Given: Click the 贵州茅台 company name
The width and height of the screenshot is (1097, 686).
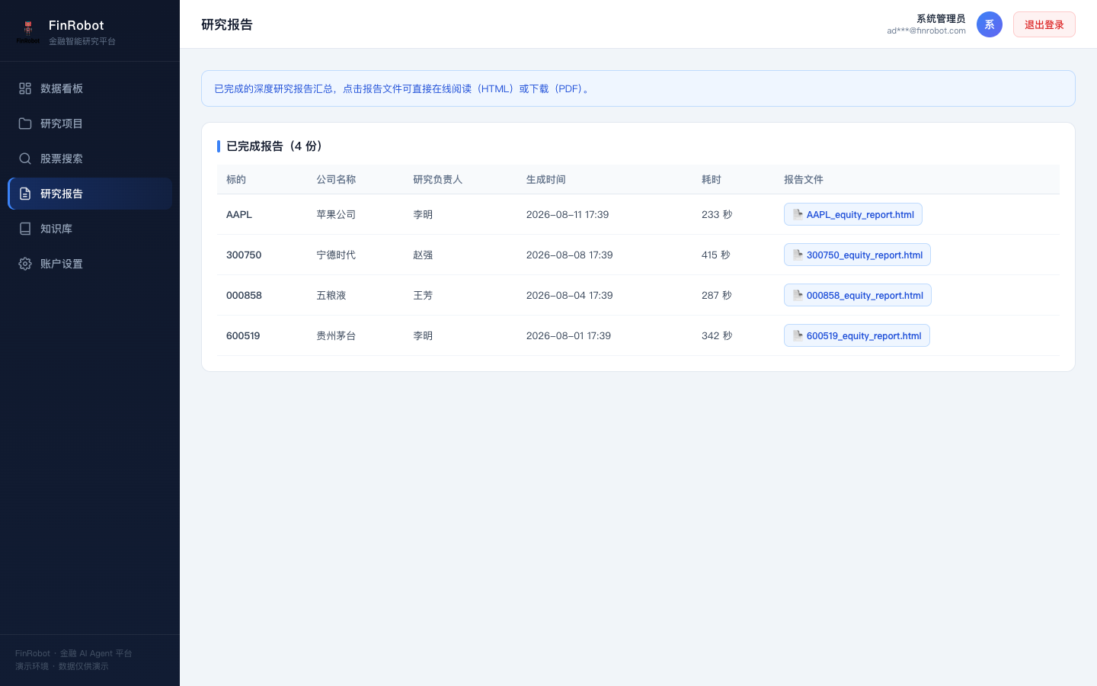Looking at the screenshot, I should 336,335.
